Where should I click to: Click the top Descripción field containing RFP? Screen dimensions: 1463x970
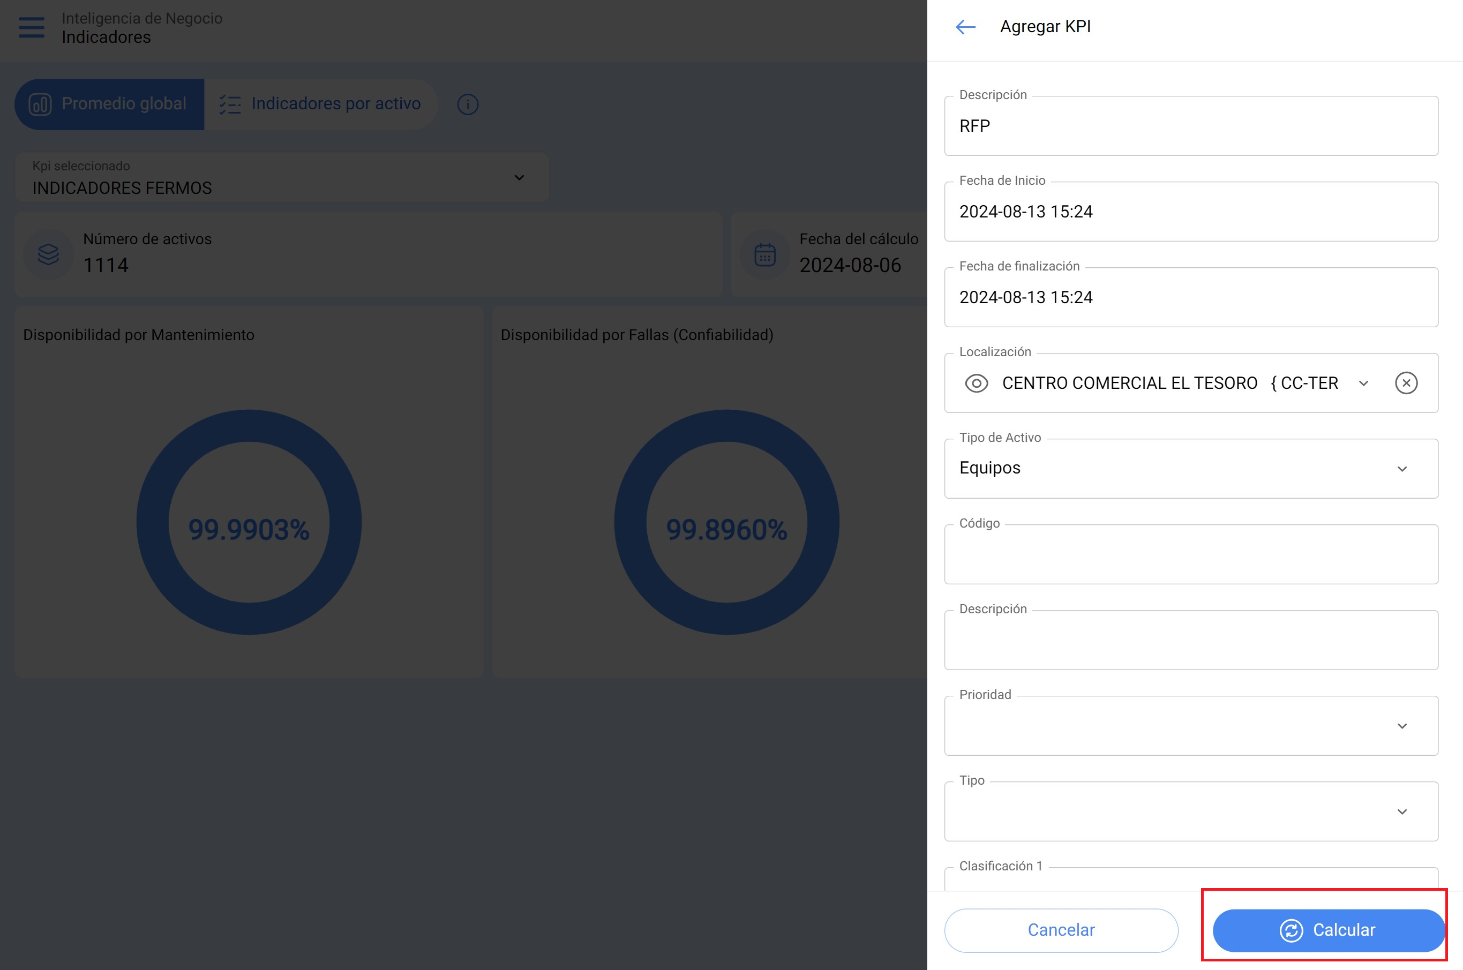tap(1191, 125)
